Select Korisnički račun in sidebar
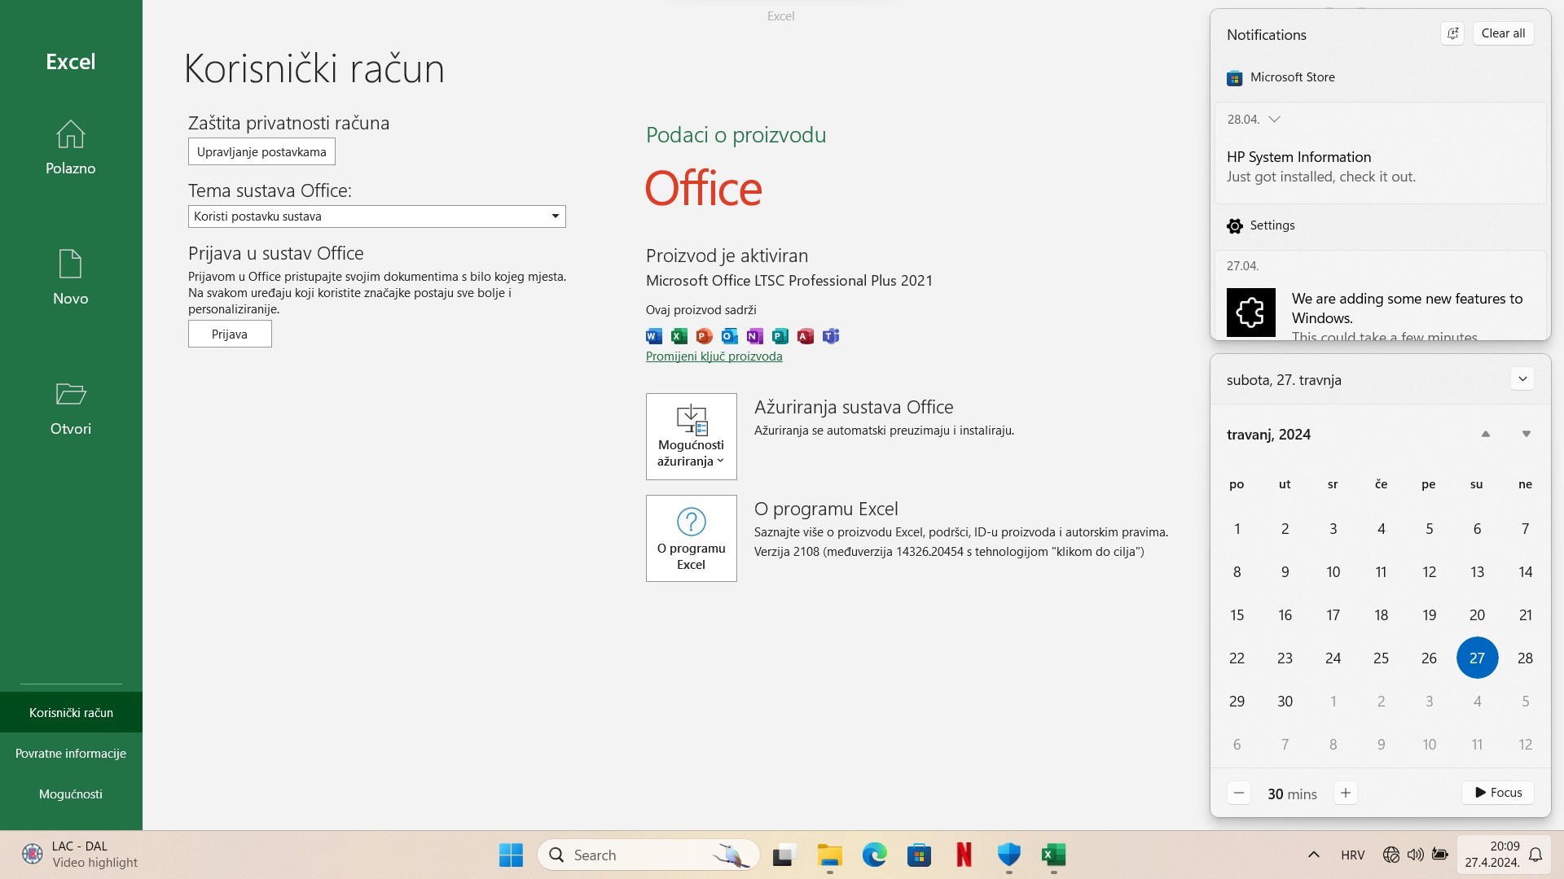Screen dimensions: 1564x879 71,712
